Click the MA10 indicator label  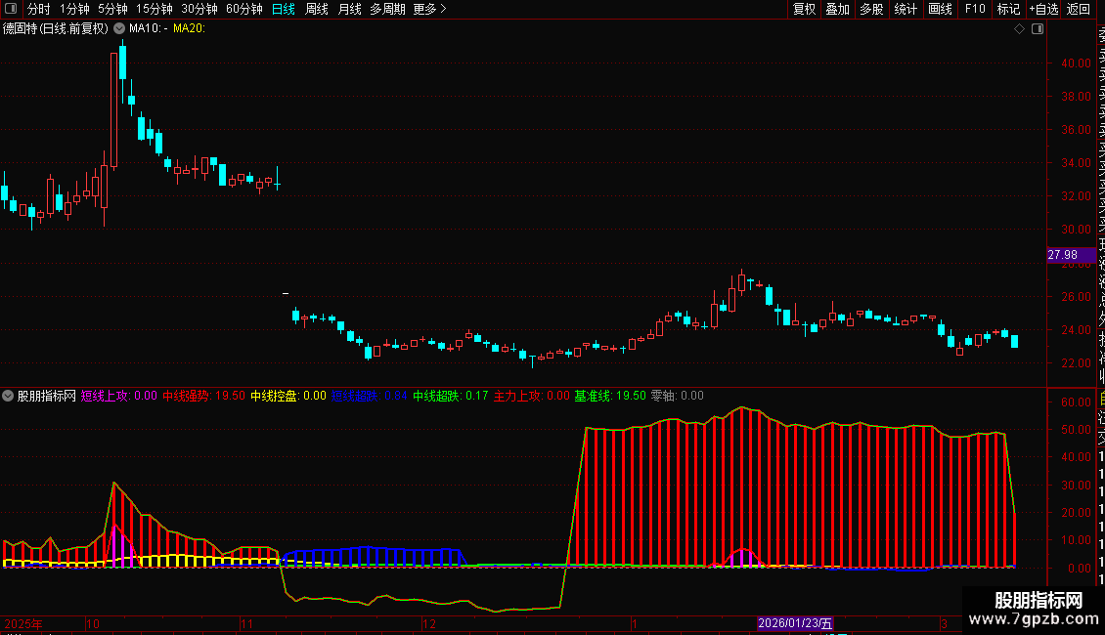click(148, 28)
